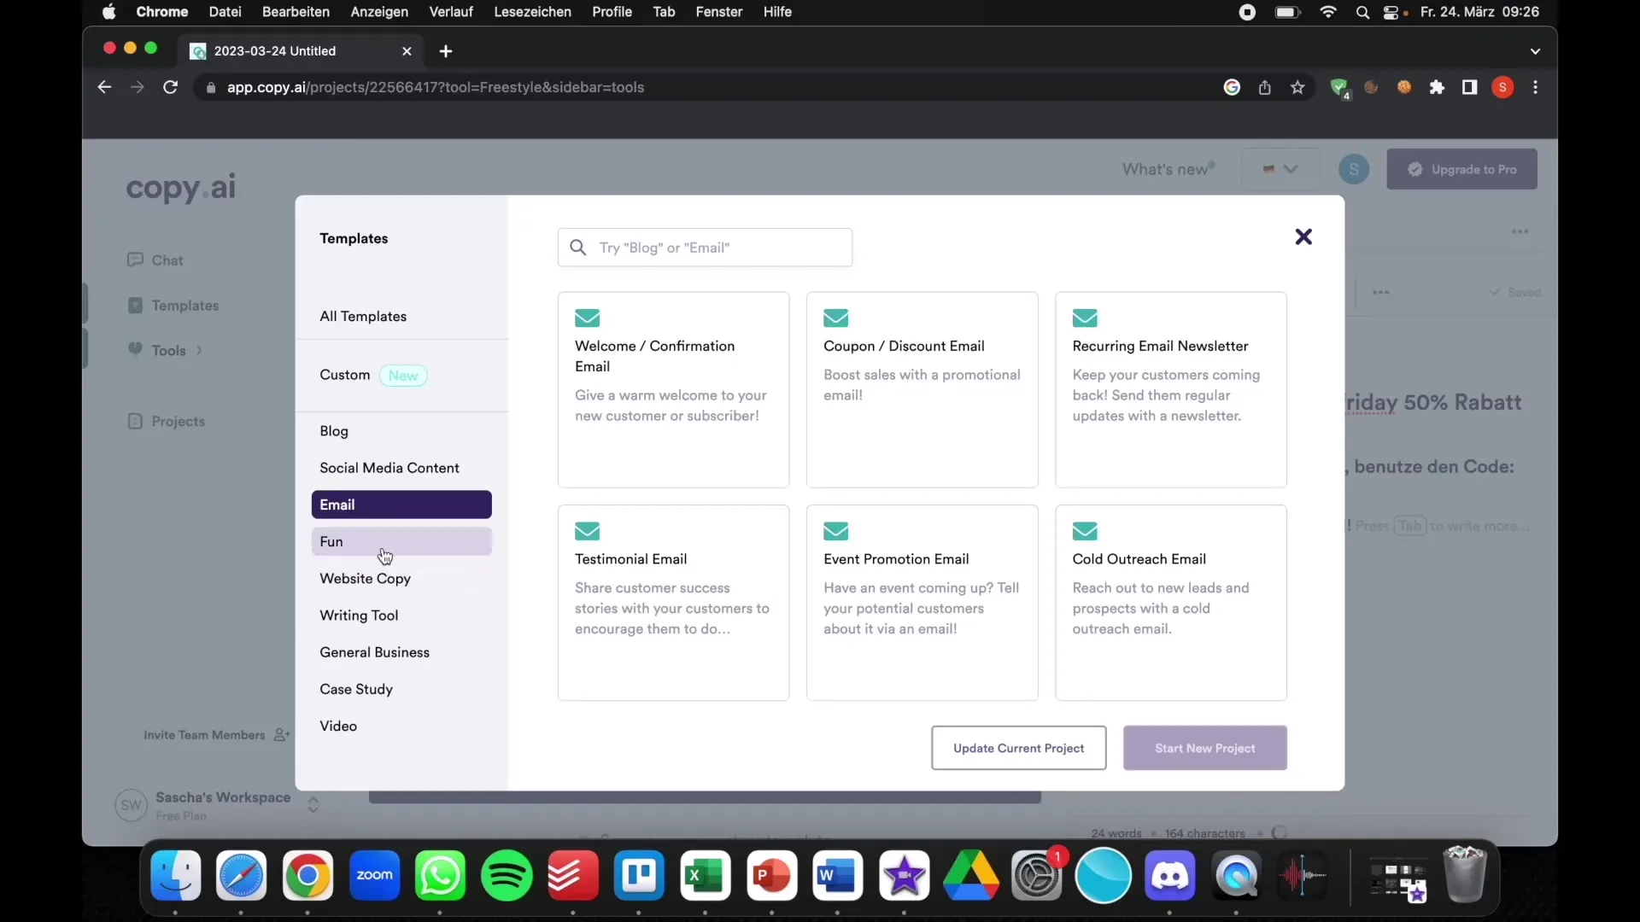Viewport: 1640px width, 922px height.
Task: Select the Email category filter
Action: [x=401, y=505]
